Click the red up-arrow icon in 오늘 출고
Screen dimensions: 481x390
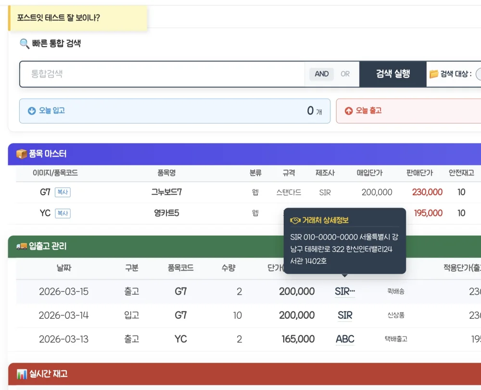(348, 111)
